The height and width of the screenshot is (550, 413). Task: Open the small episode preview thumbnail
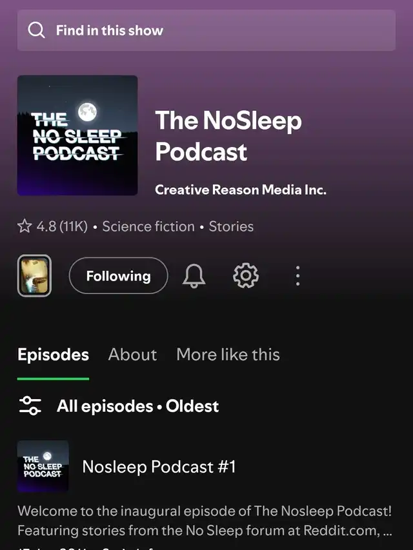(x=34, y=276)
